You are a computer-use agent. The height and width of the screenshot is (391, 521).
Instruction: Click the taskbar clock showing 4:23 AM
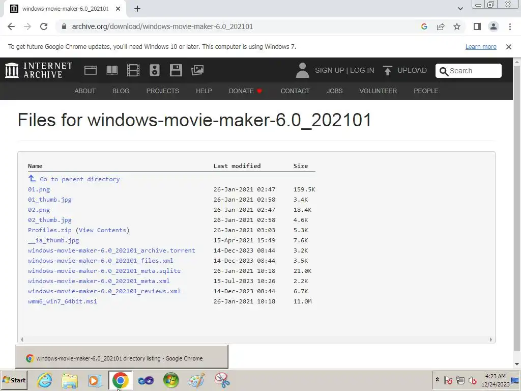[496, 376]
